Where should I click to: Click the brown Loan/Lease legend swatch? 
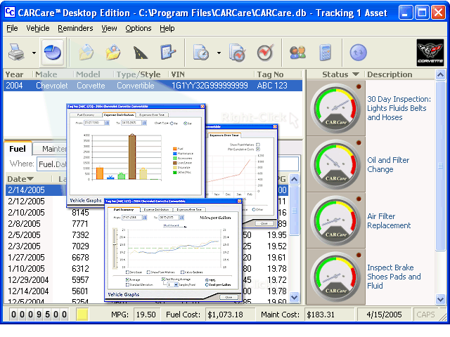pos(174,163)
